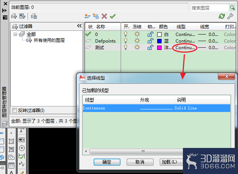Change layer 0 white color swatch
Viewport: 238px width, 174px height.
pos(159,35)
